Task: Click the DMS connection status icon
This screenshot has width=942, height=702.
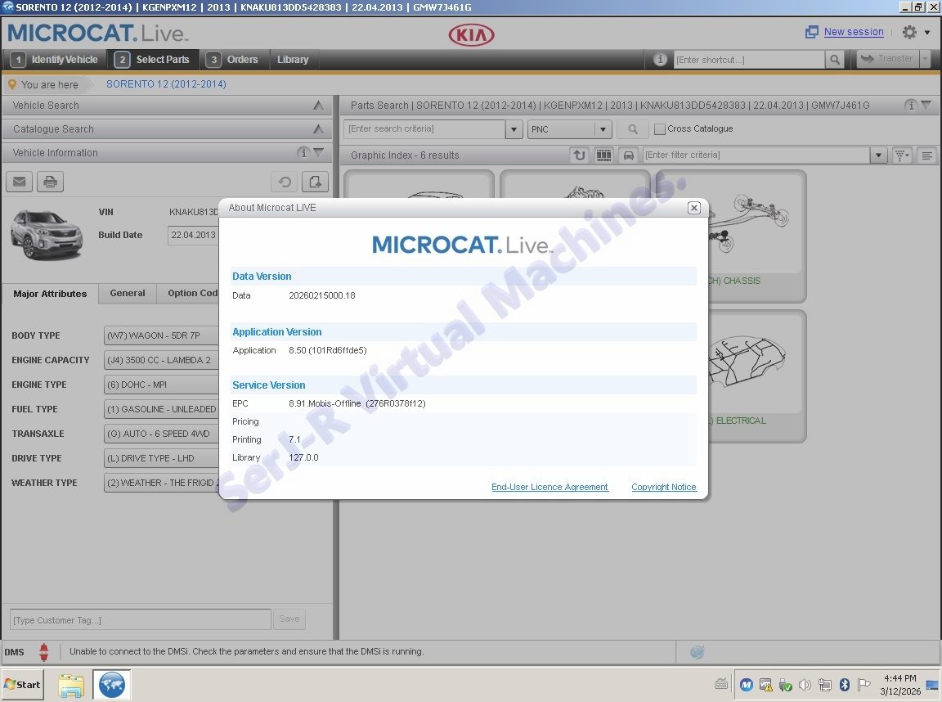Action: (44, 652)
